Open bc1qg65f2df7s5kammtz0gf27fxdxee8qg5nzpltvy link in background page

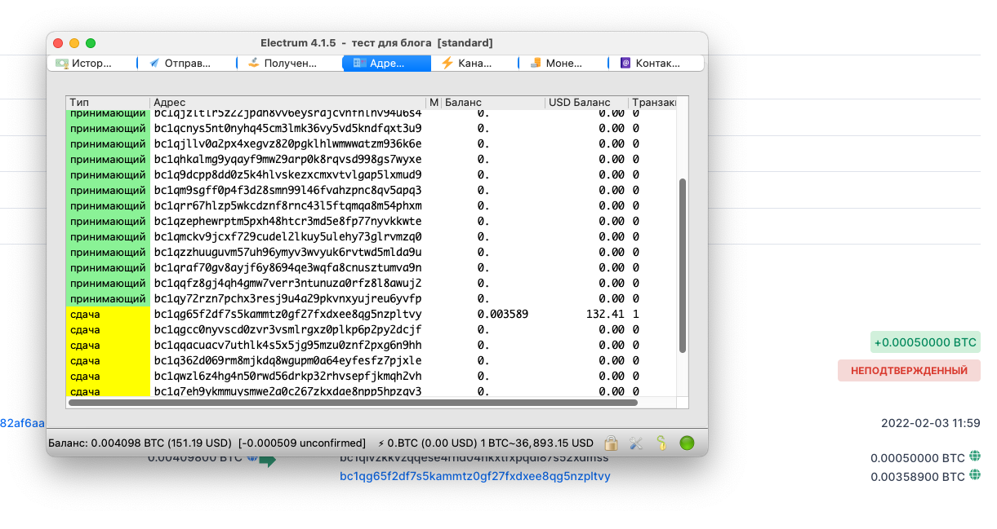click(474, 476)
